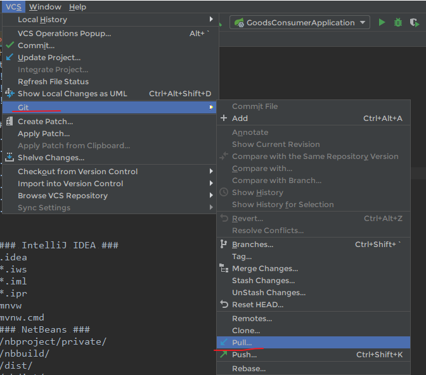Open the VCS menu
426x375 pixels.
pyautogui.click(x=13, y=7)
